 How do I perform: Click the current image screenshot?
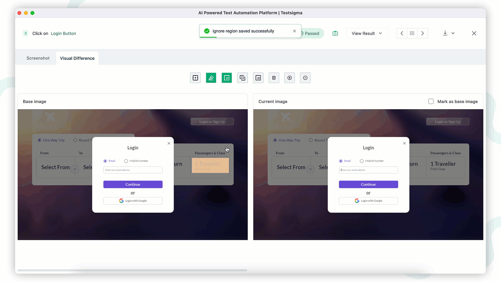pyautogui.click(x=368, y=174)
